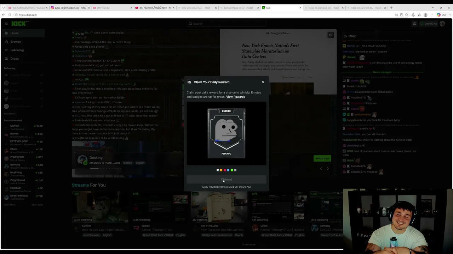This screenshot has height=254, width=453.
Task: Click the Get KICKs button
Action: click(x=428, y=24)
